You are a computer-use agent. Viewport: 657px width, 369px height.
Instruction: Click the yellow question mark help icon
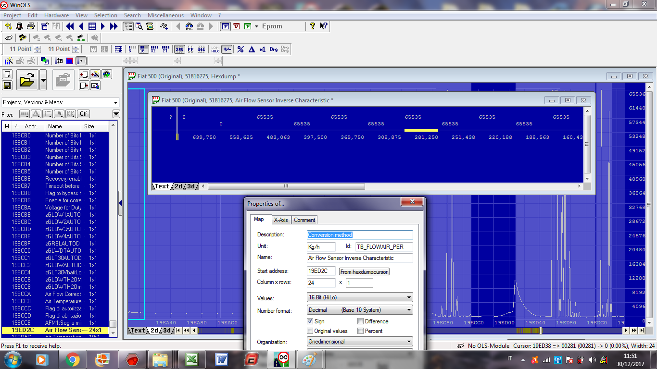pyautogui.click(x=313, y=26)
